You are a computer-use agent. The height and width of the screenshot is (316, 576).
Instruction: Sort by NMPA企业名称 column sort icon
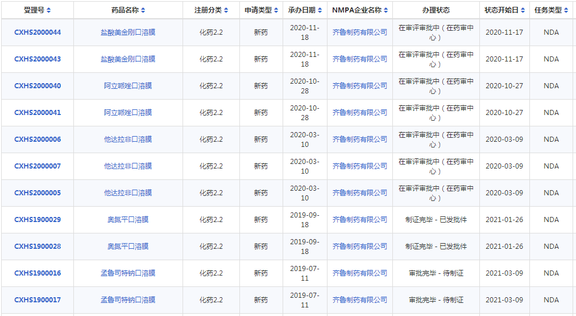pos(386,10)
